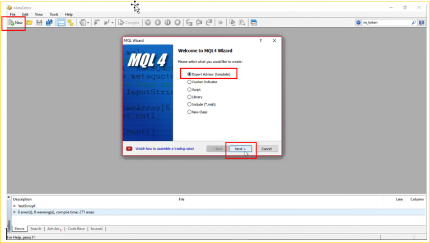
Task: Select the Include (*.mqh) radio button
Action: [189, 104]
